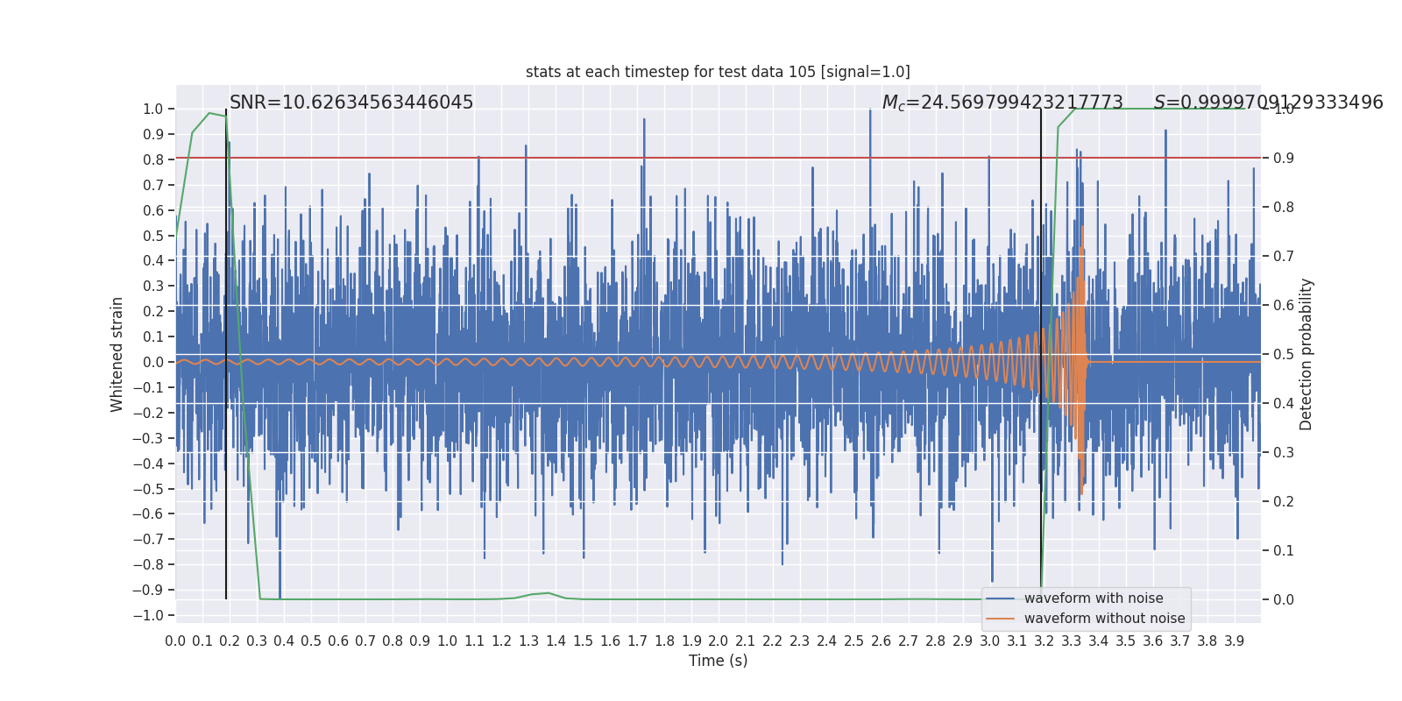Click the 0.0 tick on the Time axis

[x=175, y=641]
